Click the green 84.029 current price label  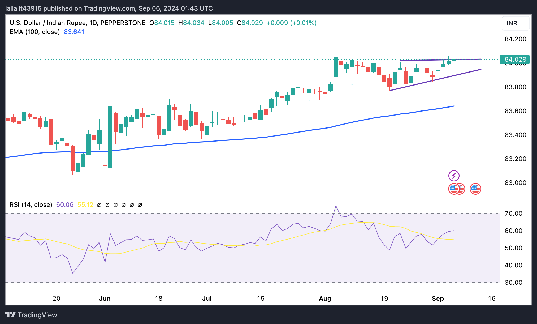(x=515, y=59)
